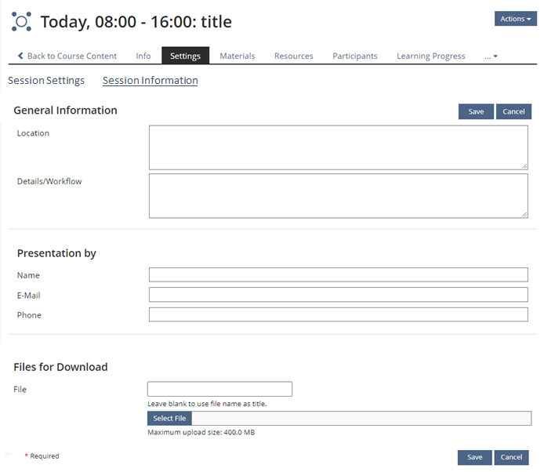The image size is (544, 472).
Task: Click the presenter Name field
Action: coord(338,274)
